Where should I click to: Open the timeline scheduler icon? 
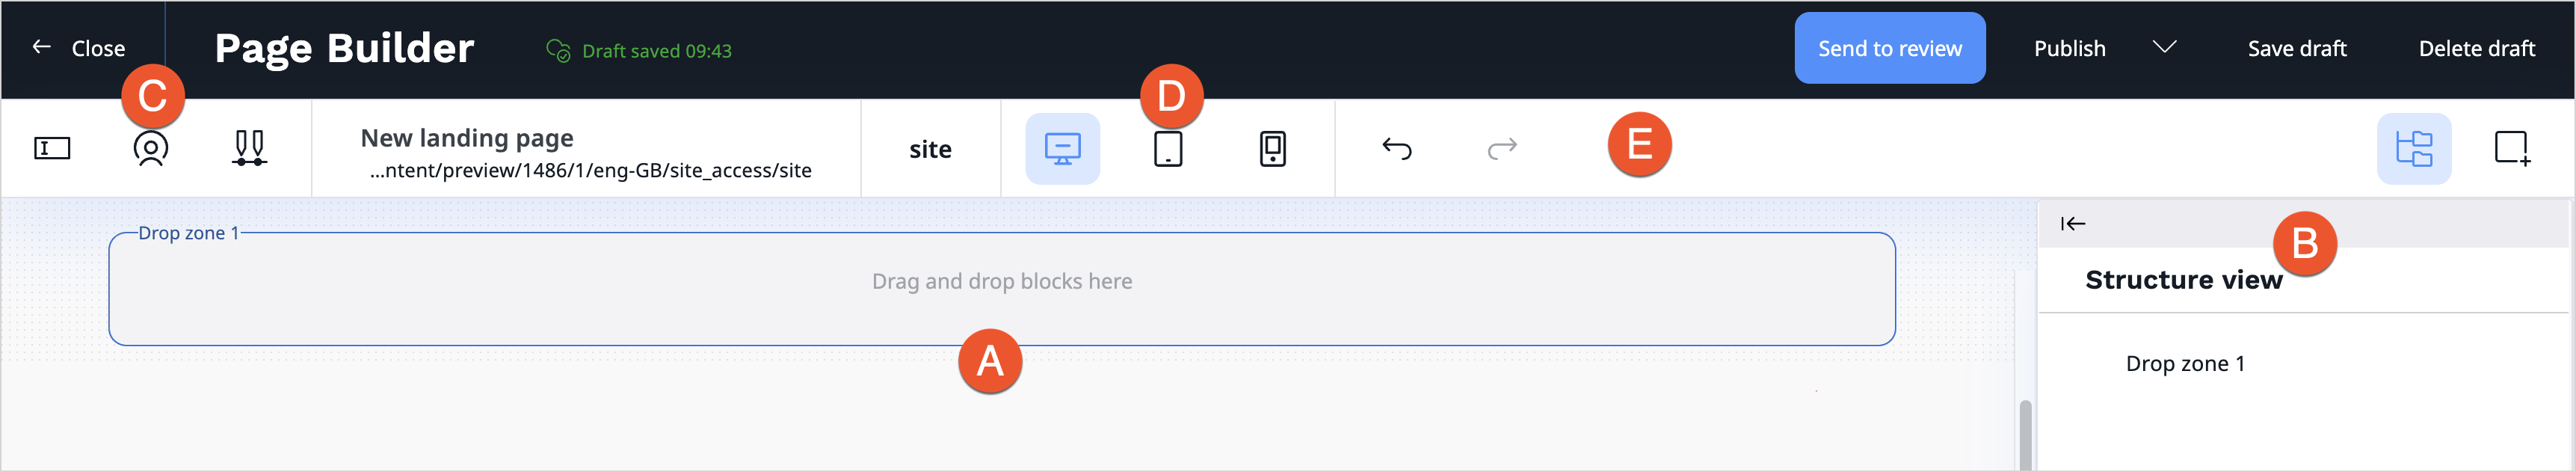click(x=249, y=149)
